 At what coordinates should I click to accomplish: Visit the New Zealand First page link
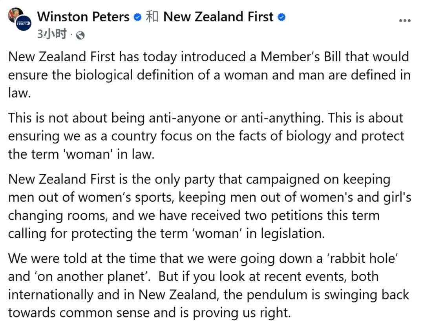coord(219,17)
